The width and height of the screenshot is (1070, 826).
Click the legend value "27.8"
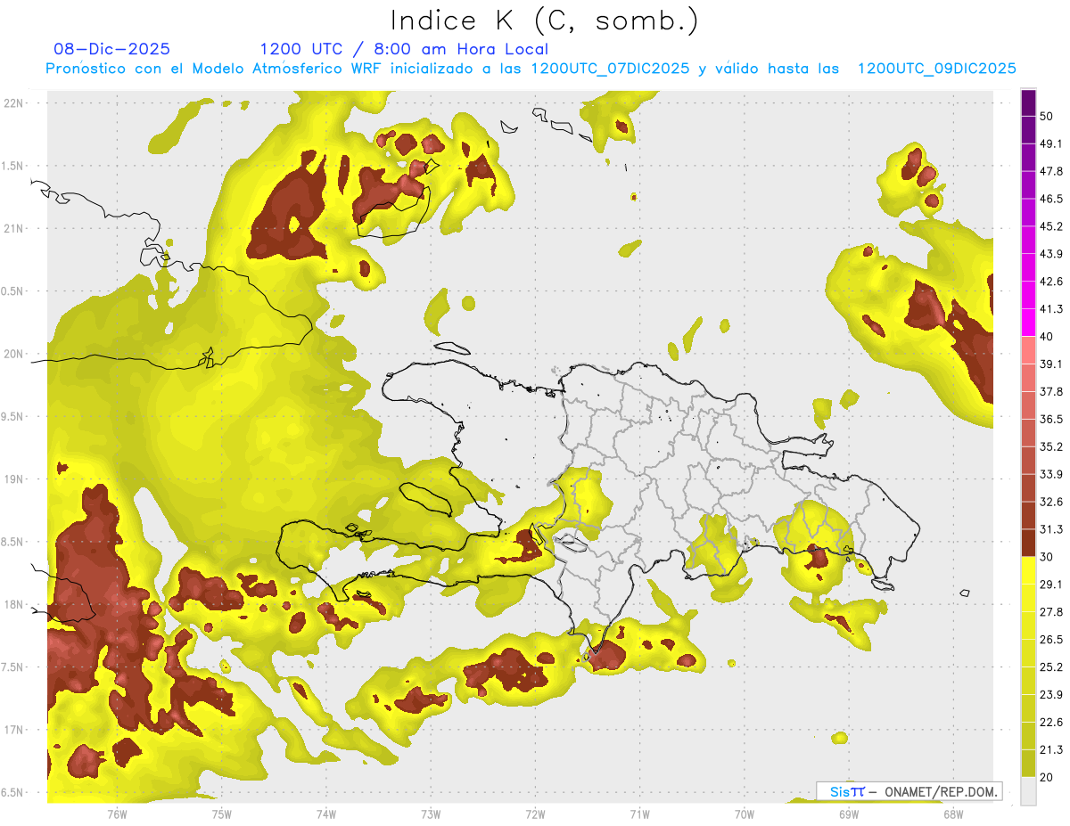[x=1051, y=612]
